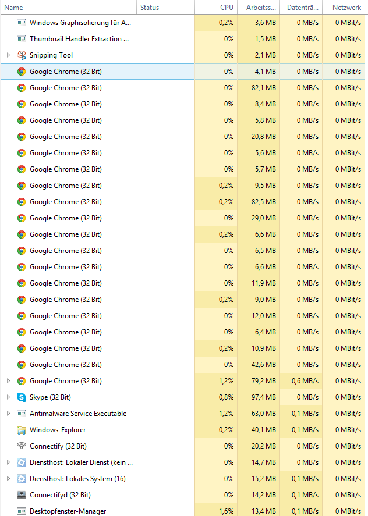
Task: Click the Snipping Tool scissors icon
Action: pyautogui.click(x=22, y=55)
